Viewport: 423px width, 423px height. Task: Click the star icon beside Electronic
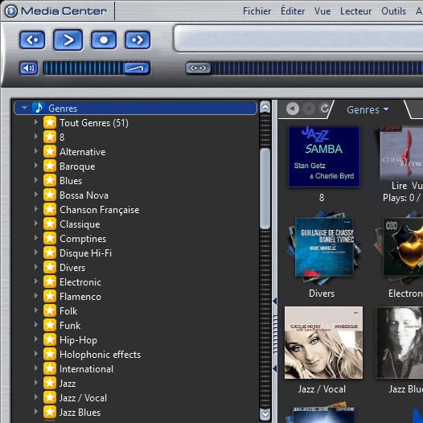[x=50, y=281]
